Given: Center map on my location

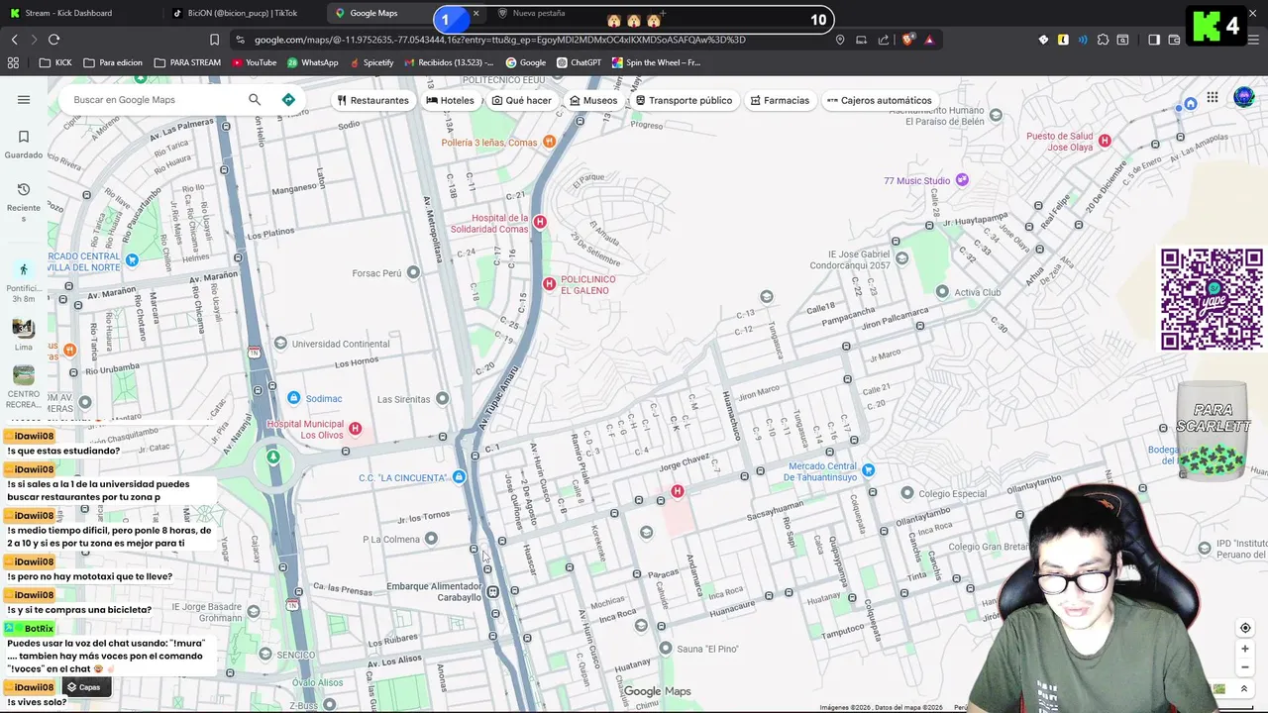Looking at the screenshot, I should [1245, 628].
